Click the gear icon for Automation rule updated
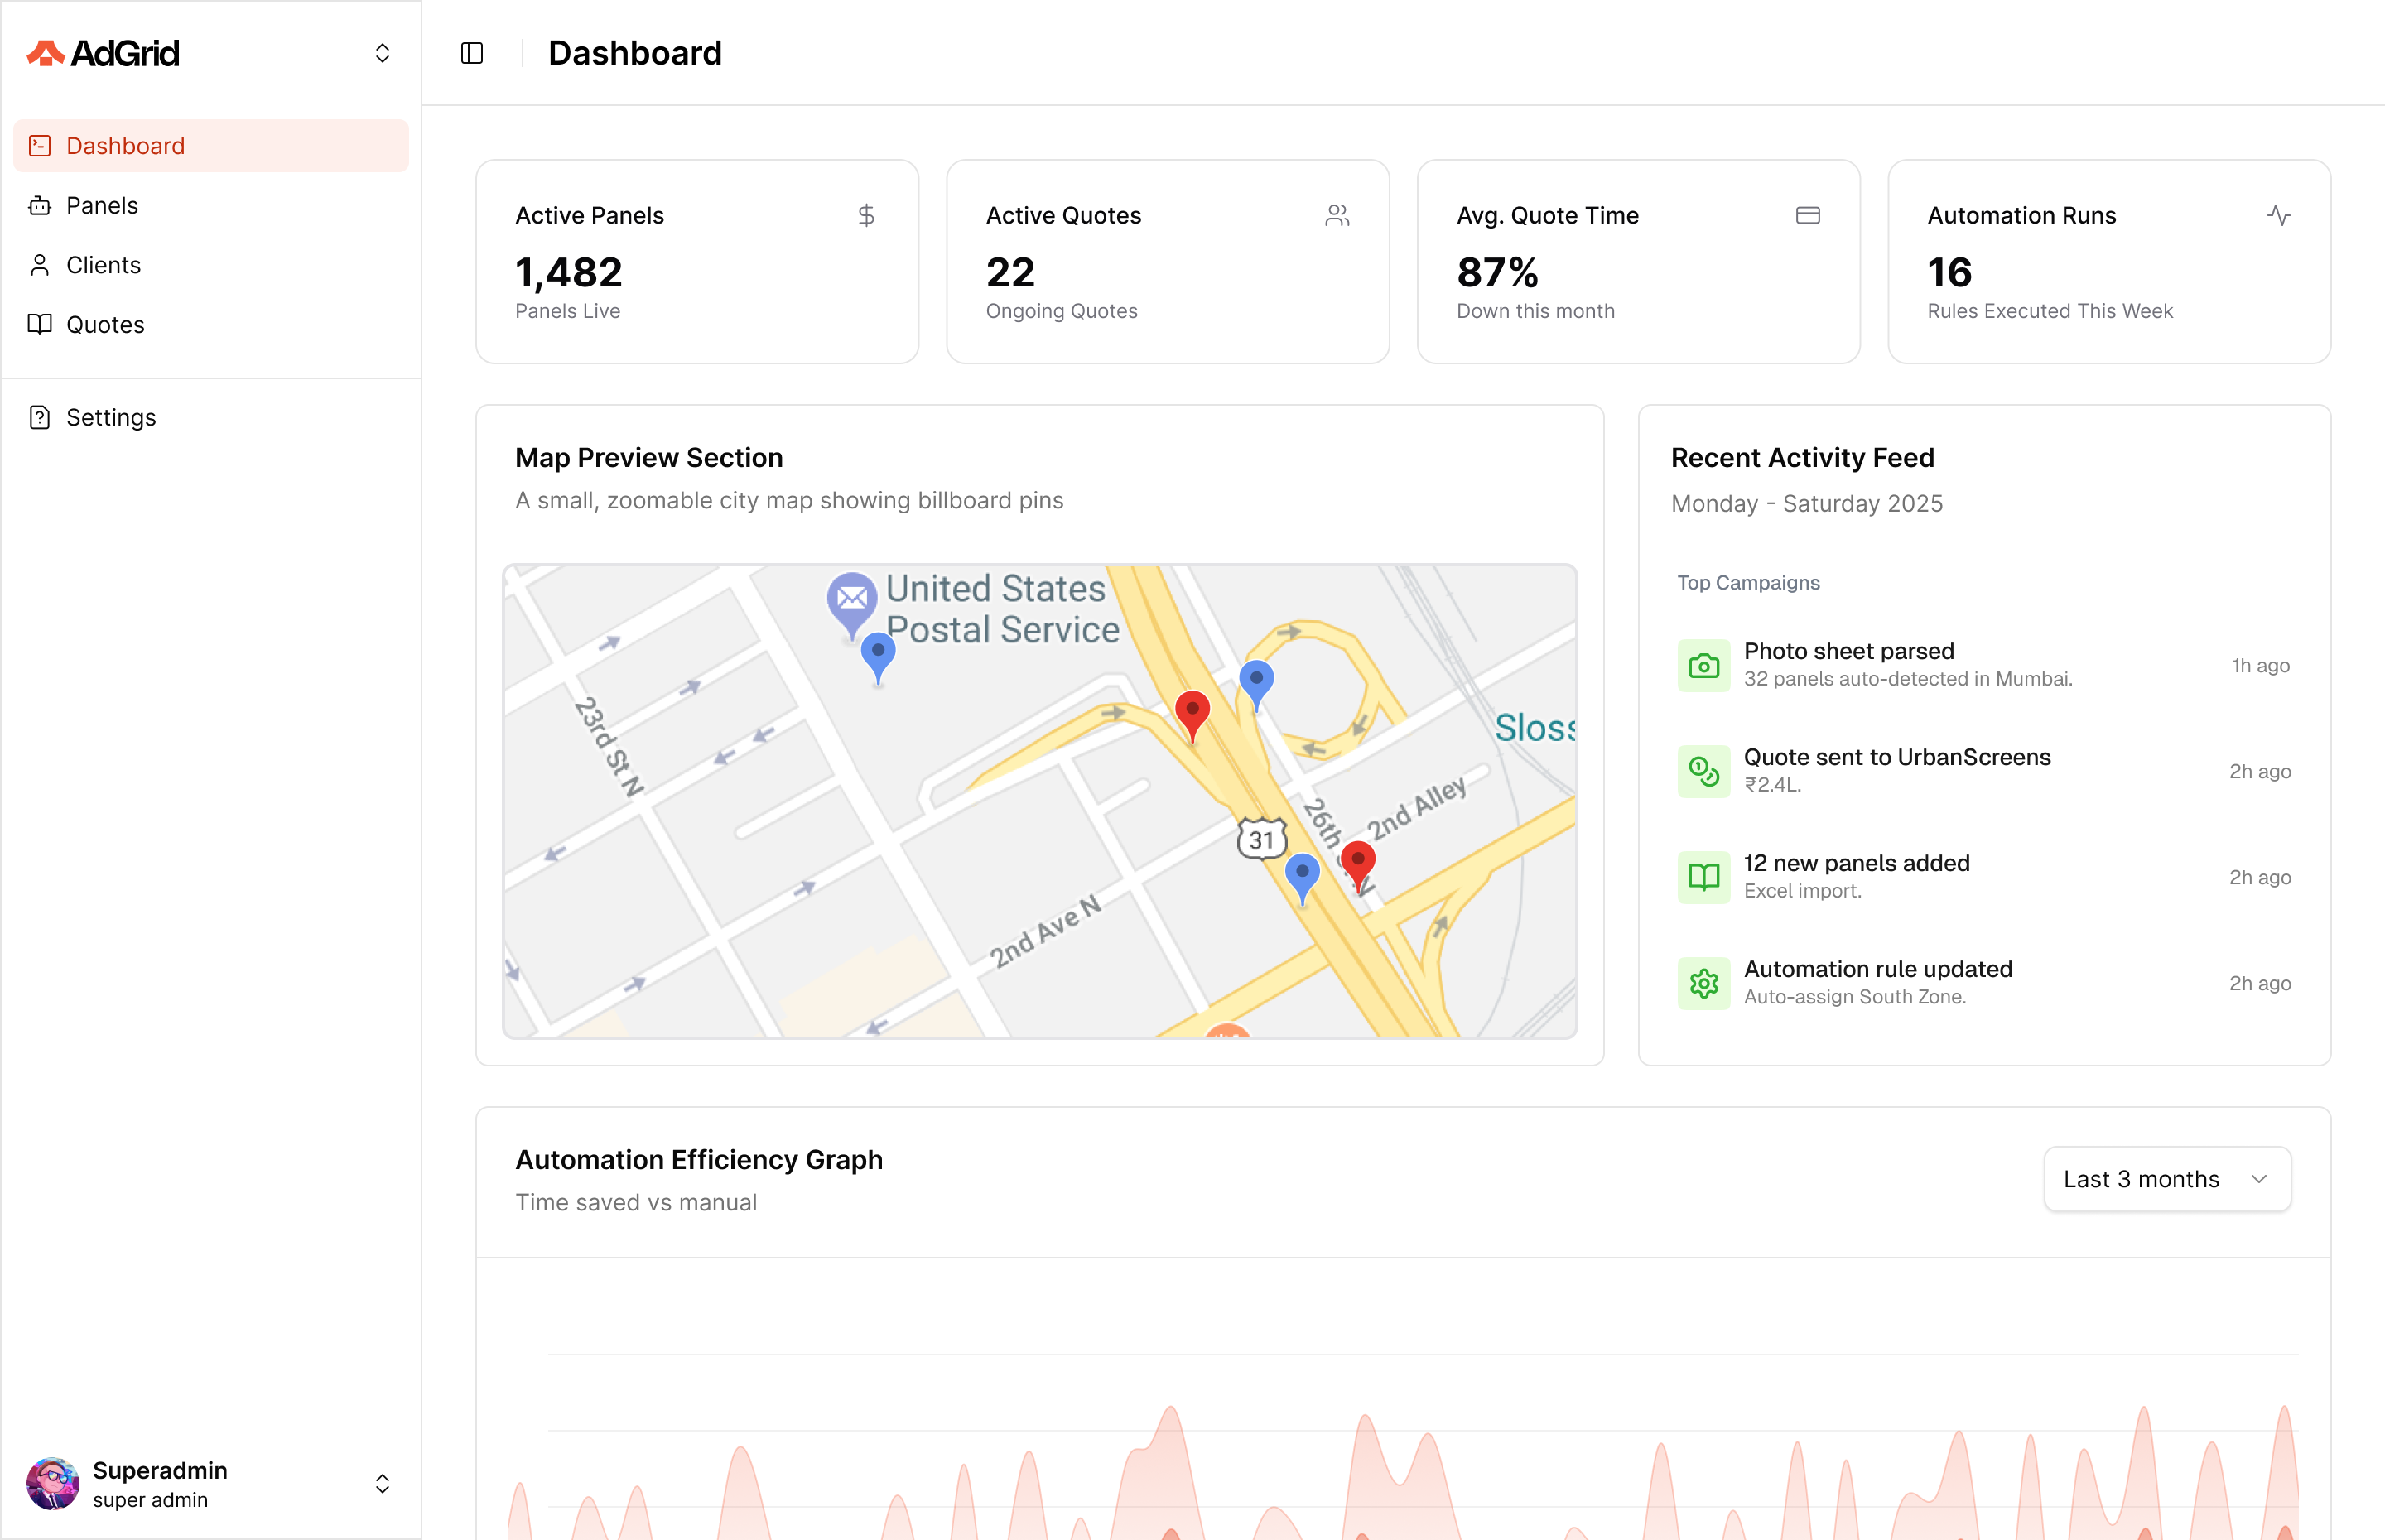Viewport: 2385px width, 1540px height. tap(1703, 983)
